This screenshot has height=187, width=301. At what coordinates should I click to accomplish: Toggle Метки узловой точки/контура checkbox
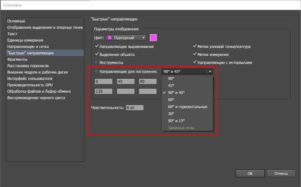tap(195, 46)
